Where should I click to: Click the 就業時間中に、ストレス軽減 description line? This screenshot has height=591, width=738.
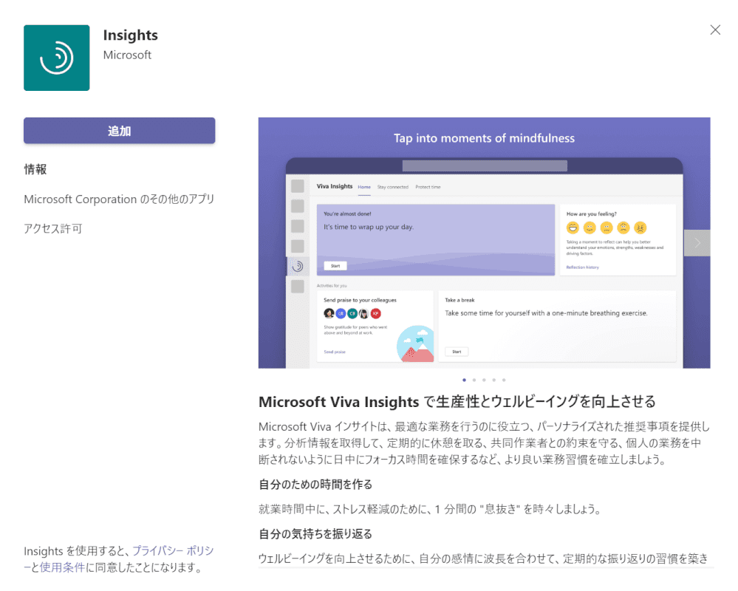[430, 509]
